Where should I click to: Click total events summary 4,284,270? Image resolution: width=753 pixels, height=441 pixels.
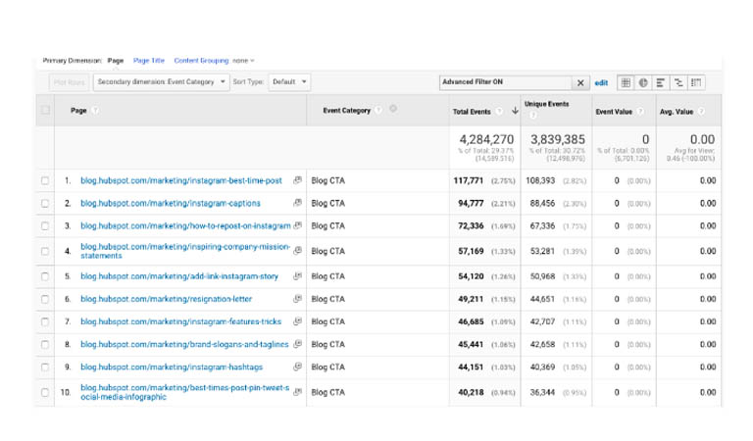point(486,139)
